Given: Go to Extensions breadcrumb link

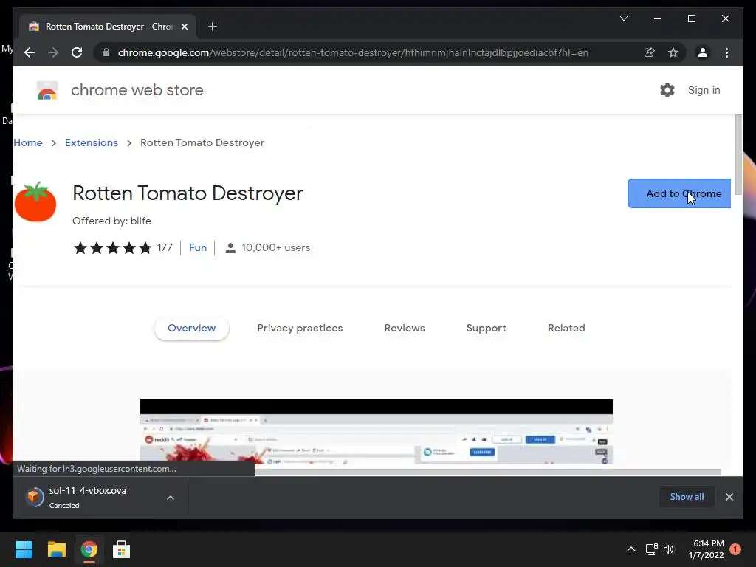Looking at the screenshot, I should pyautogui.click(x=91, y=142).
